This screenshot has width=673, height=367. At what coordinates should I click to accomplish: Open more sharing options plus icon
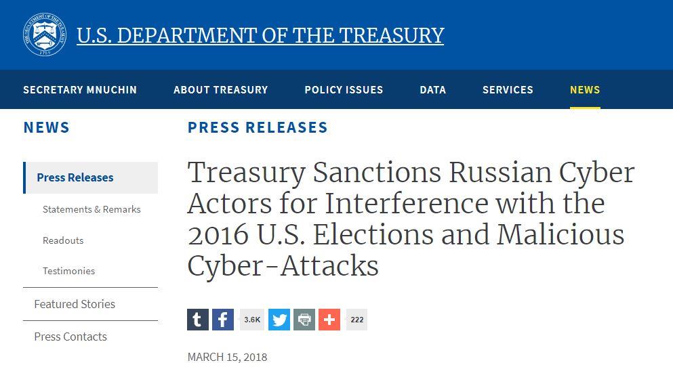click(329, 320)
